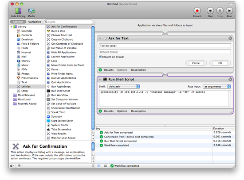
Task: Select Take Screenshot action
Action: (61, 129)
